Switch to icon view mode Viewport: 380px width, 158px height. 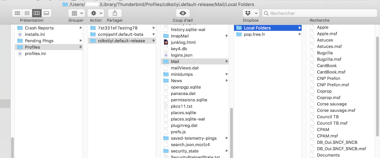(17, 13)
